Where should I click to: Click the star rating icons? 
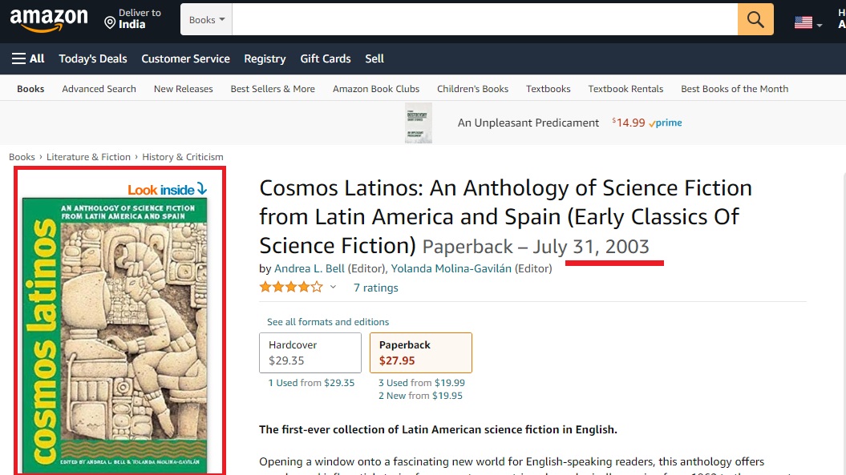(x=291, y=288)
